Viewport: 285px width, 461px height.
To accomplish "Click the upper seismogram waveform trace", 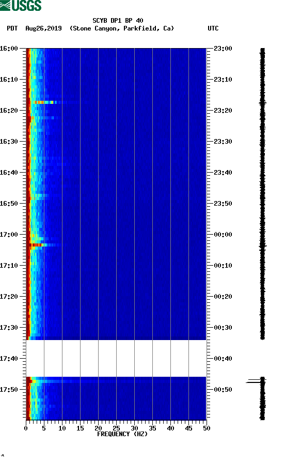I will pos(262,194).
